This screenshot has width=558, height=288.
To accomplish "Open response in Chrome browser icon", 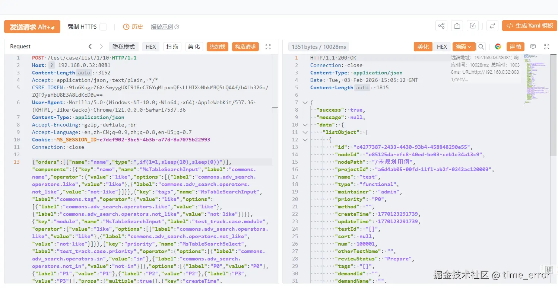I will [498, 47].
